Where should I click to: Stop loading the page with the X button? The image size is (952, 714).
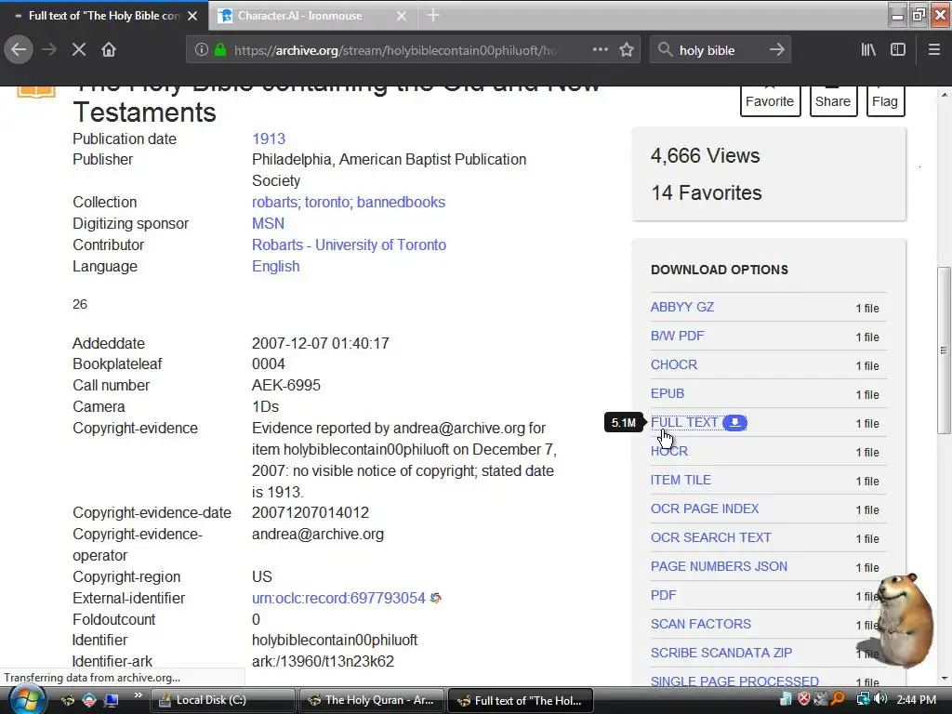pos(79,50)
